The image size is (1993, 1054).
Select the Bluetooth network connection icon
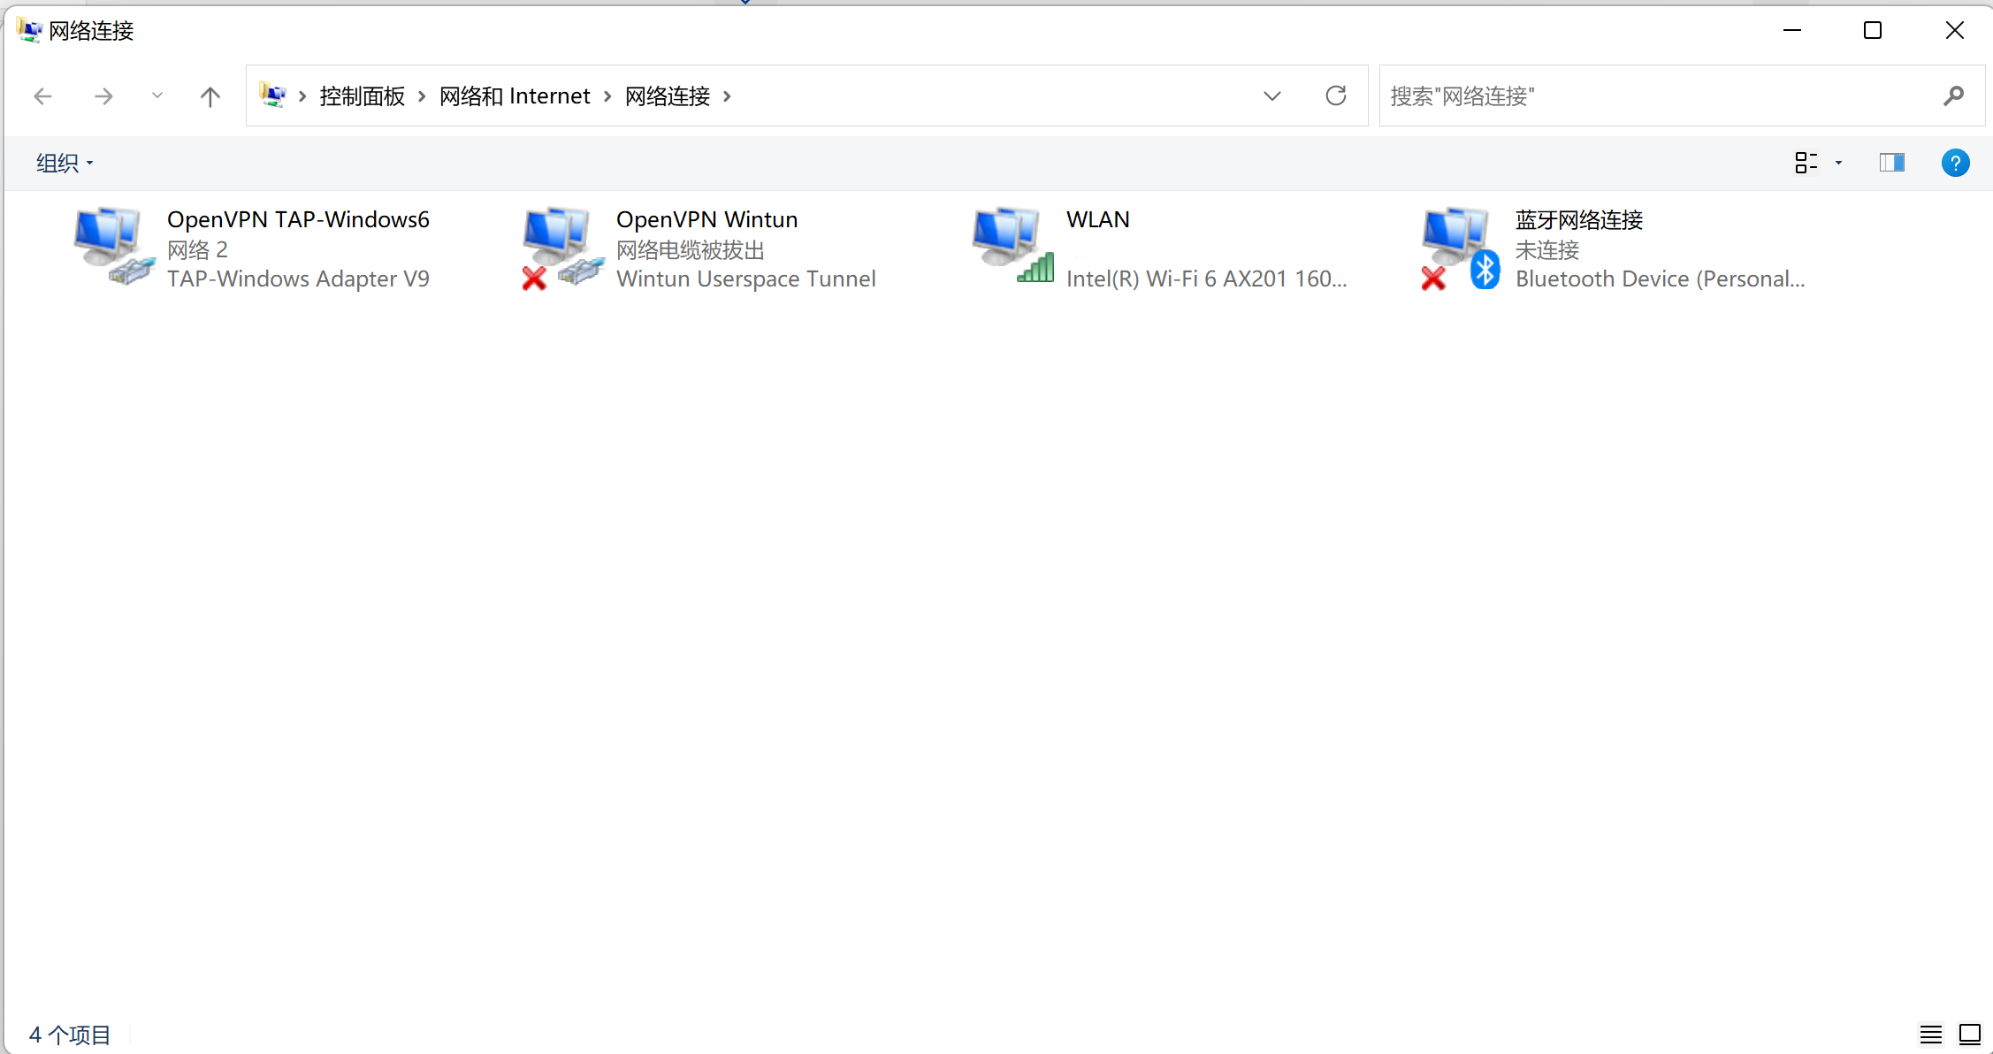click(1462, 247)
